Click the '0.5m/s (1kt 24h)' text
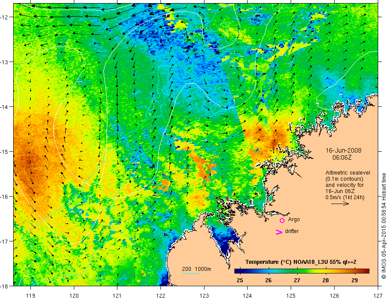The image size is (387, 299). tap(345, 197)
